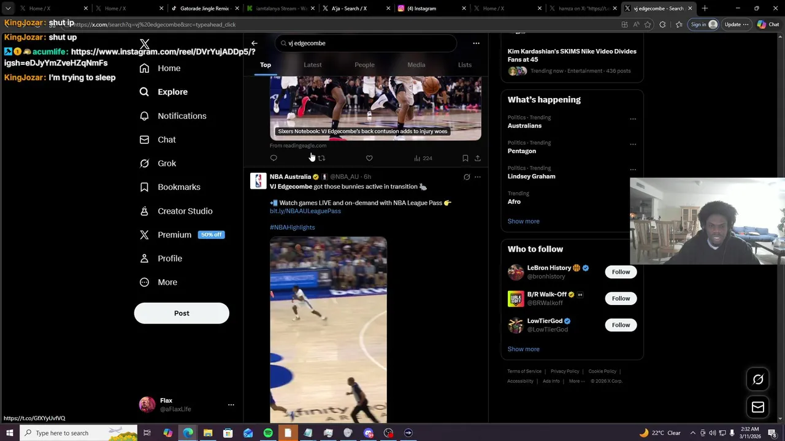
Task: Play the VJ Edgecombe transition video
Action: 328,330
